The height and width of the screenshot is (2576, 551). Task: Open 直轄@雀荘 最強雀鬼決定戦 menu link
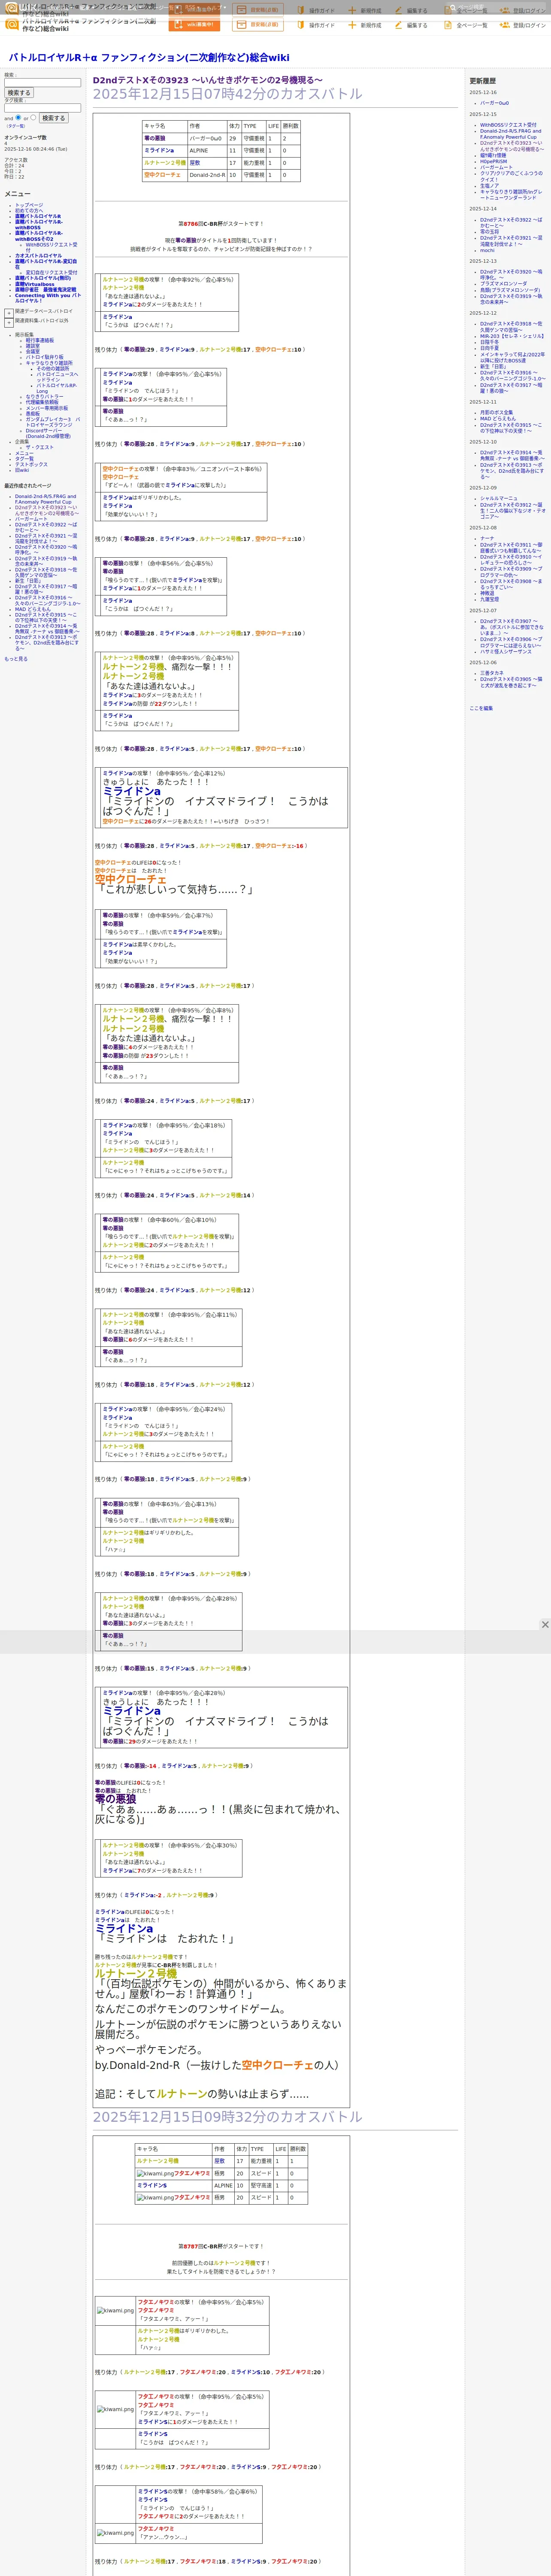coord(45,290)
